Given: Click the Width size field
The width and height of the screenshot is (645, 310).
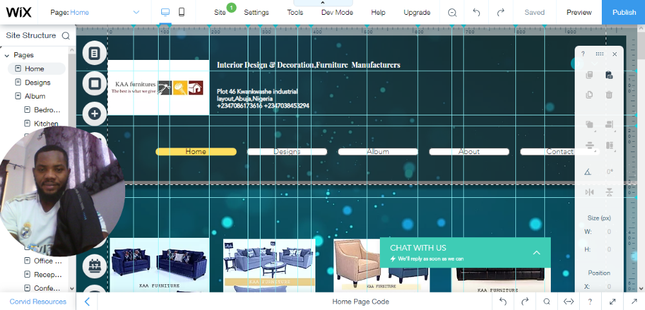Looking at the screenshot, I should click(610, 232).
